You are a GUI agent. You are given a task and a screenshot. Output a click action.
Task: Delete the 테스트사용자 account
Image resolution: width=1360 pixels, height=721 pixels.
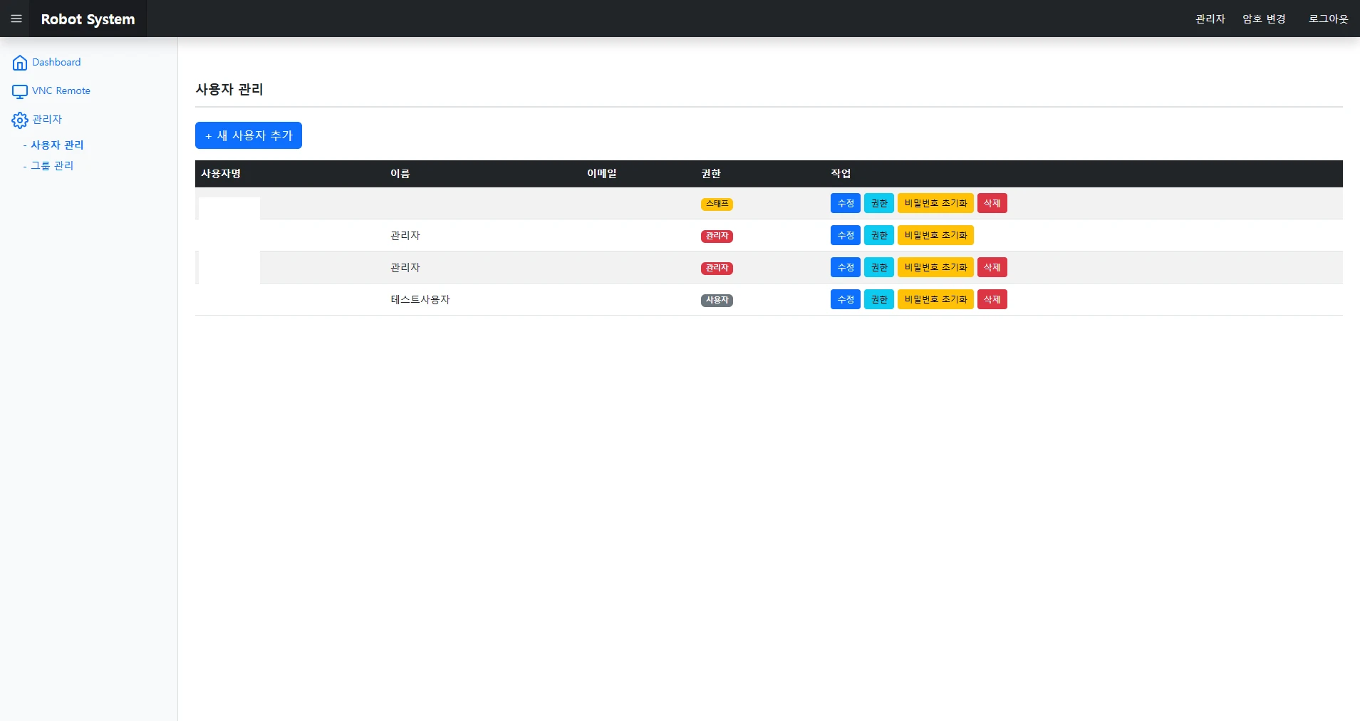992,299
